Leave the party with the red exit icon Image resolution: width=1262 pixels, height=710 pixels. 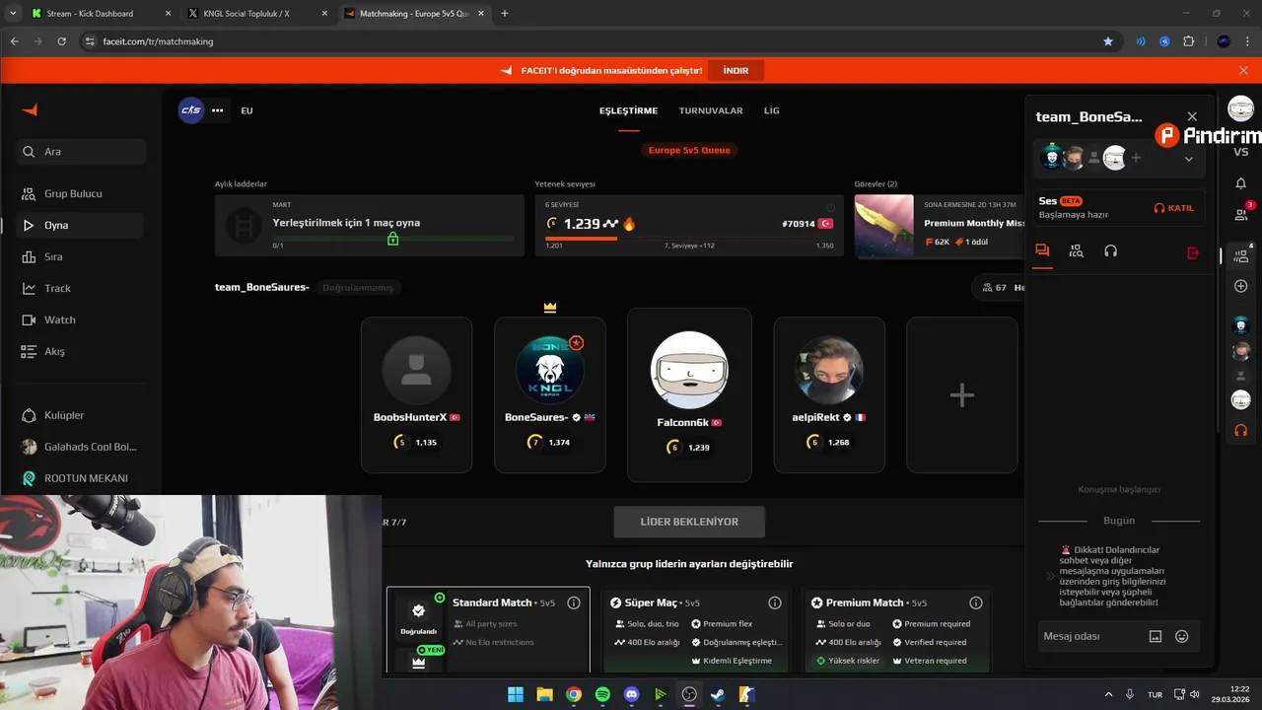(x=1193, y=252)
